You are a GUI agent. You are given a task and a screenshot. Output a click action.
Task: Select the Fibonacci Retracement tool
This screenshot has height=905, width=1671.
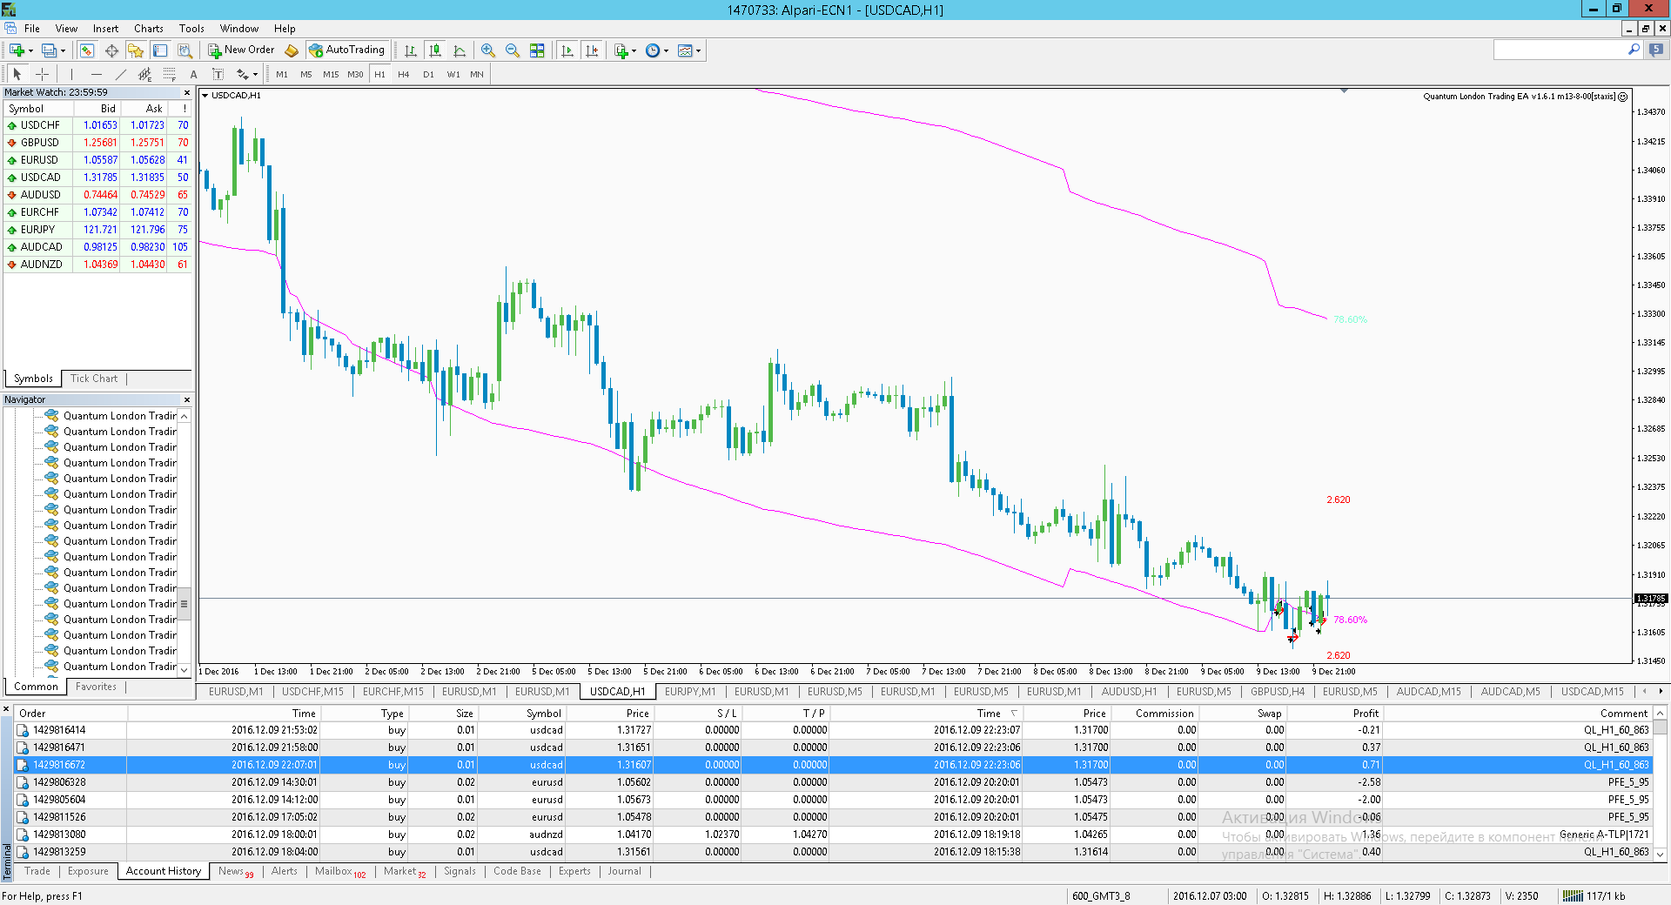[170, 74]
